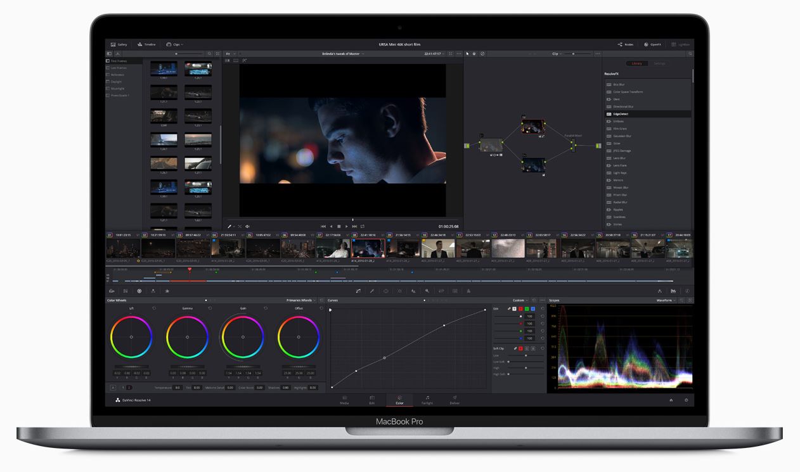Open the project Home icon
Image resolution: width=800 pixels, height=472 pixels.
(671, 400)
